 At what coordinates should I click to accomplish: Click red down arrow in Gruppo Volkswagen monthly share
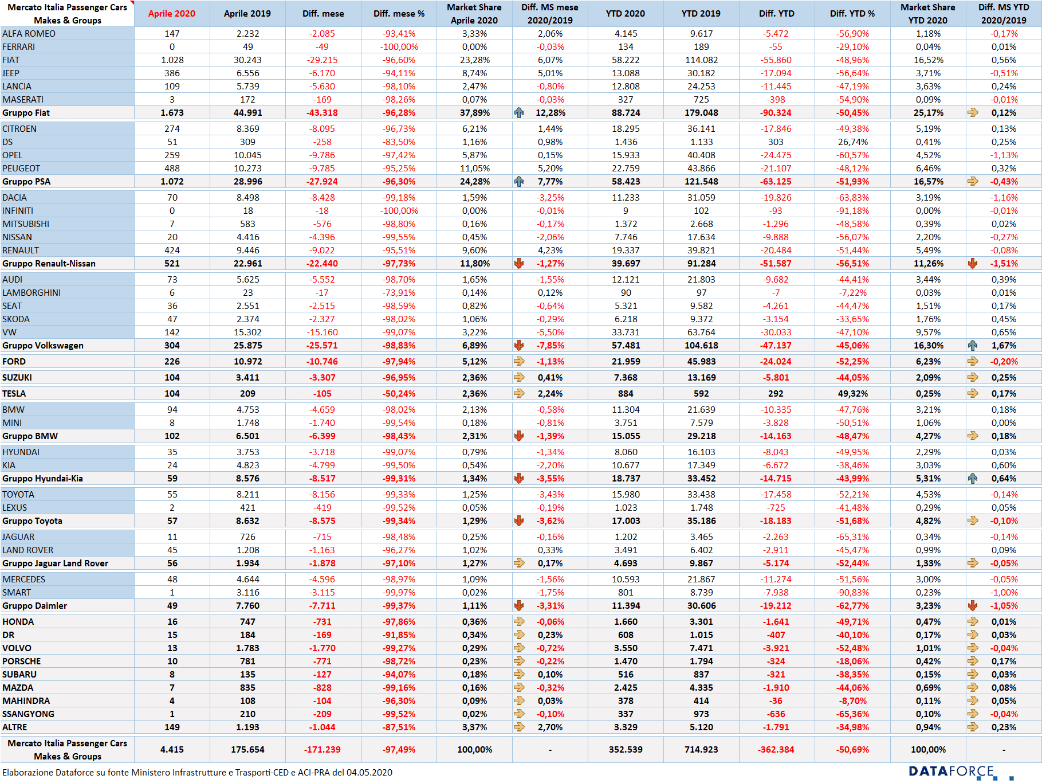pos(519,346)
